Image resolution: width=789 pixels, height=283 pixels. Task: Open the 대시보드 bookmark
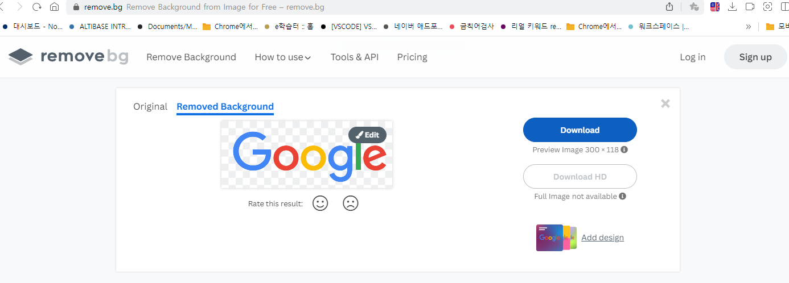[x=33, y=26]
